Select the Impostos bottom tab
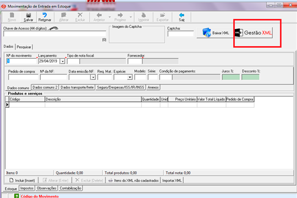This screenshot has height=198, width=297. (x=27, y=188)
